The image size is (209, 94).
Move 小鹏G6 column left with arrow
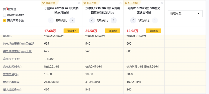pos(51,20)
